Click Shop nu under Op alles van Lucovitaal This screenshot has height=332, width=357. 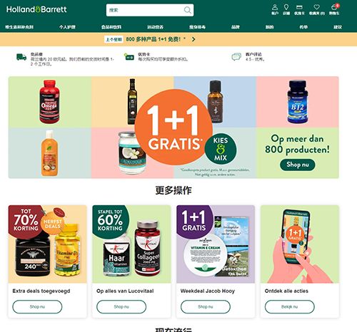[121, 307]
